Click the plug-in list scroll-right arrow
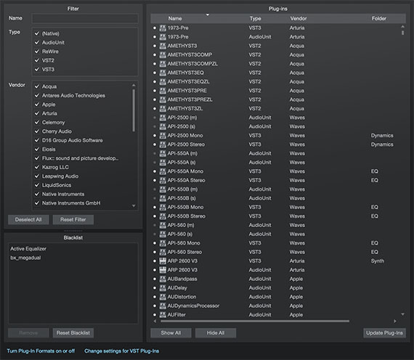This screenshot has height=360, width=414. (x=395, y=322)
